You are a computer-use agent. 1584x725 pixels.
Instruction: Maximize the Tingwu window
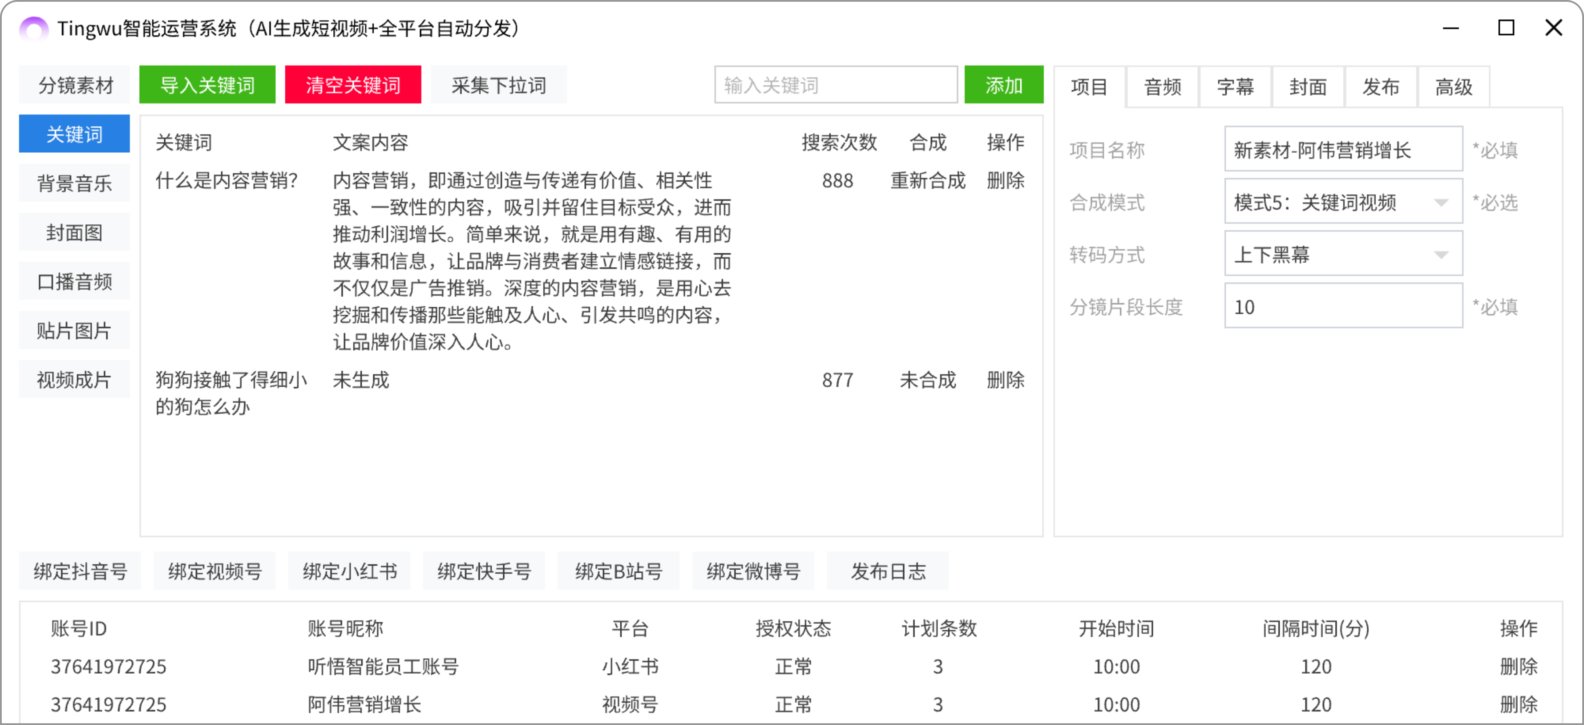pos(1506,28)
